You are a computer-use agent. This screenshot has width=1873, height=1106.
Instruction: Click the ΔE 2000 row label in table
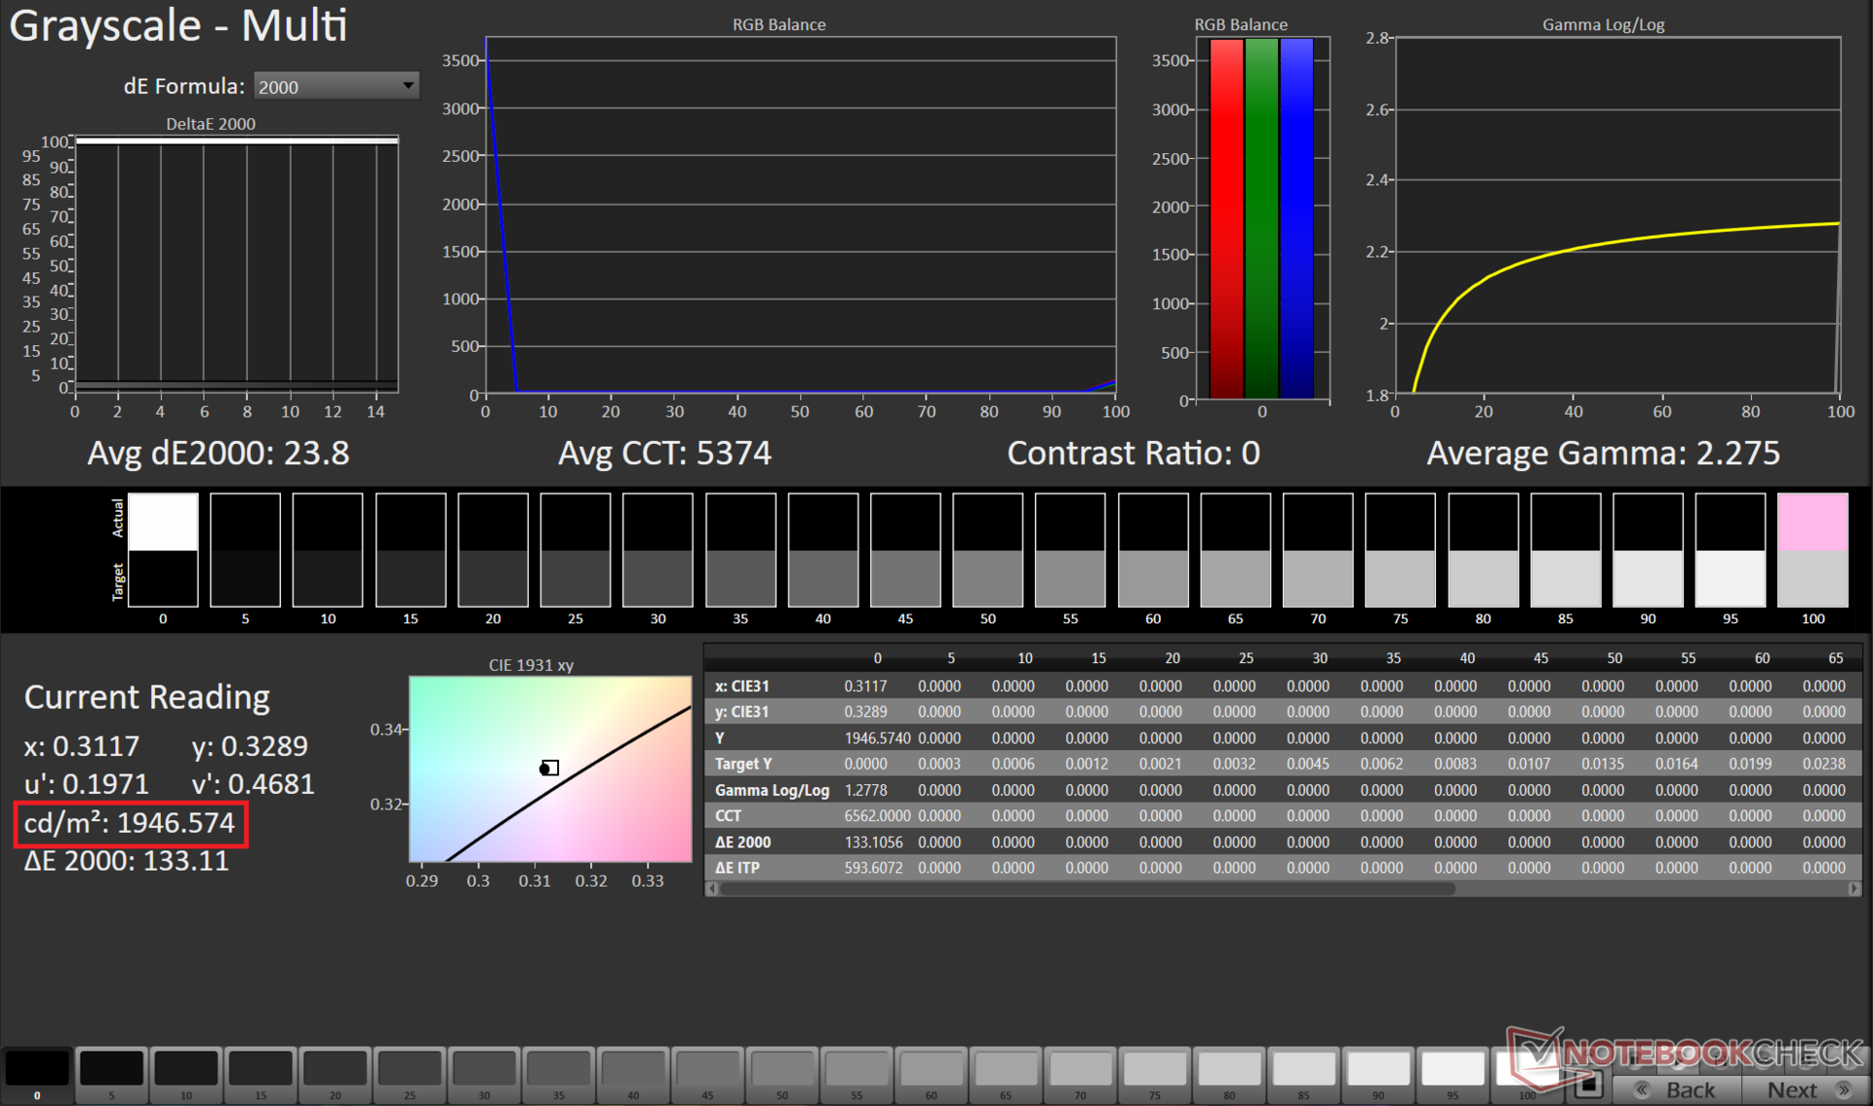point(743,842)
